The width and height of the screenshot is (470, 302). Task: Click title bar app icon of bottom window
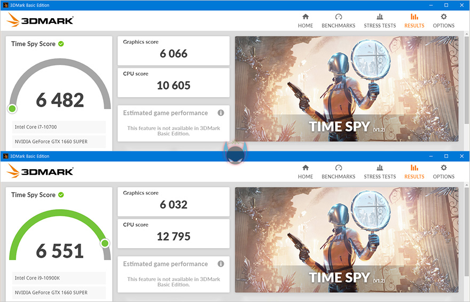[x=5, y=156]
